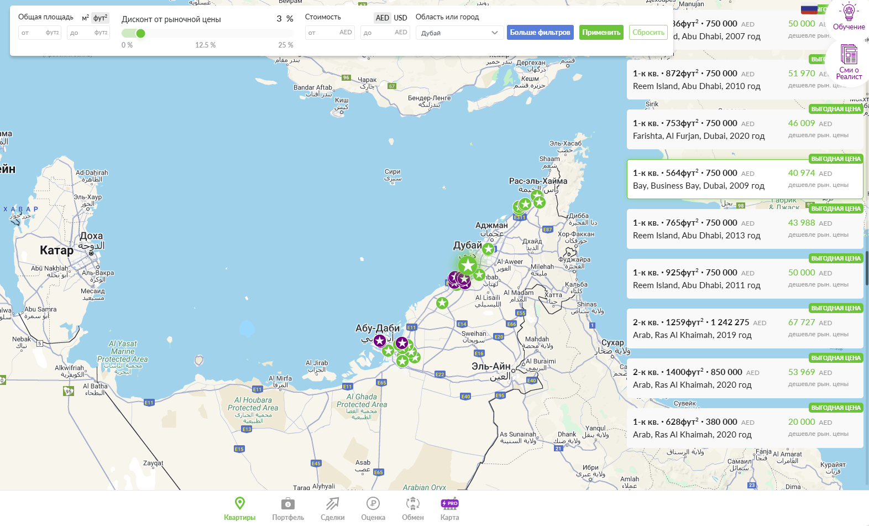Open the Сми о Реалист icon
The width and height of the screenshot is (869, 526).
pyautogui.click(x=849, y=55)
